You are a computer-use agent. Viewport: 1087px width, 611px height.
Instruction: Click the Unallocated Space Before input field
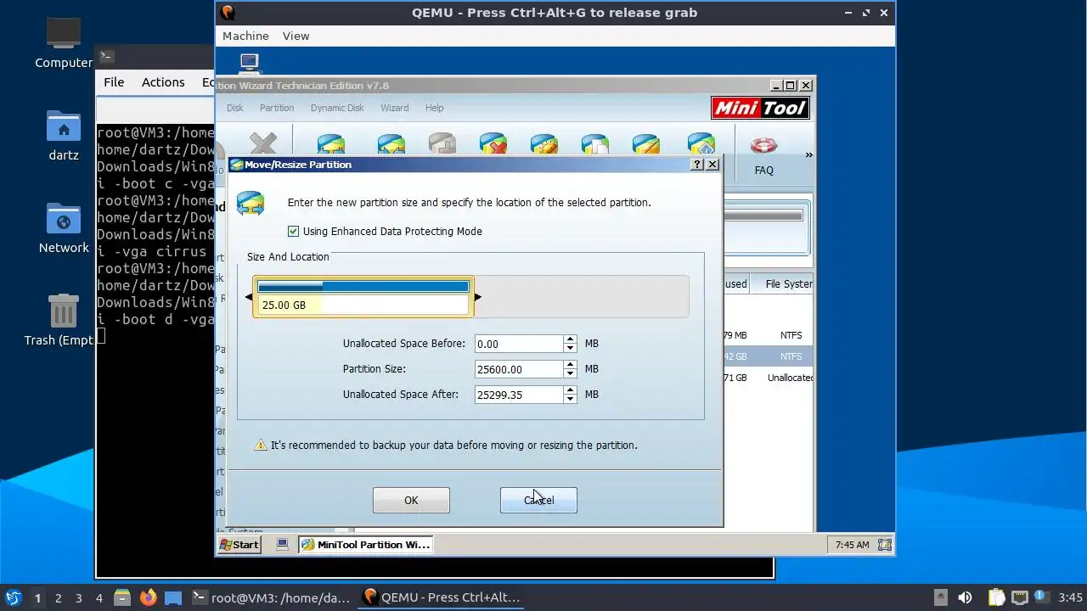click(x=519, y=344)
